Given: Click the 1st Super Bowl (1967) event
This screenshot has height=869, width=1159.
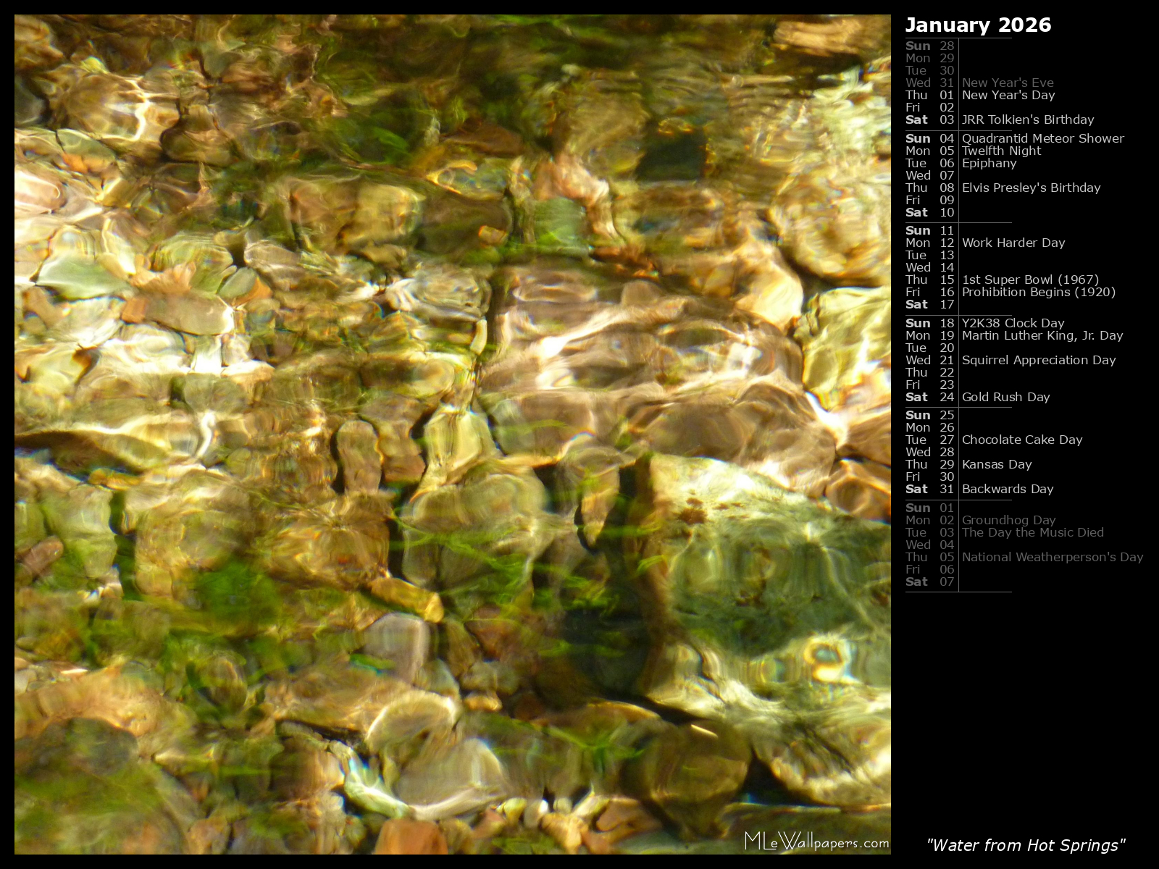Looking at the screenshot, I should 1030,280.
